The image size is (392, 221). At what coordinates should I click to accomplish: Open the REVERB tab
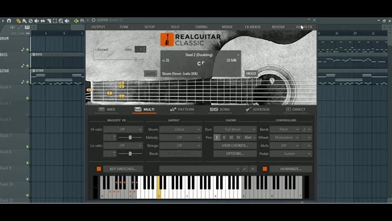278,27
